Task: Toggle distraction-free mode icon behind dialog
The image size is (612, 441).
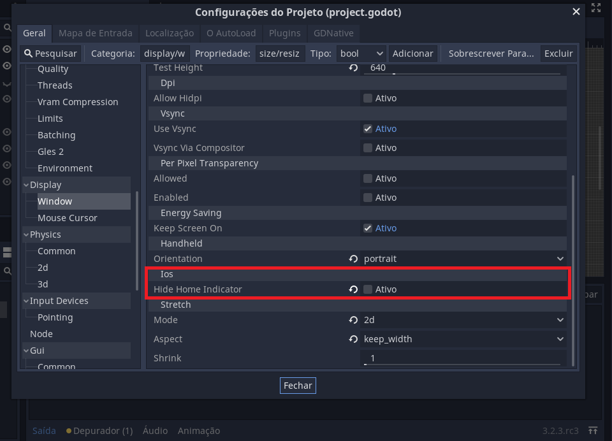Action: (x=596, y=8)
